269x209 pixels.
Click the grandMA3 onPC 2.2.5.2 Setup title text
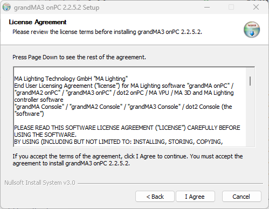coord(57,8)
